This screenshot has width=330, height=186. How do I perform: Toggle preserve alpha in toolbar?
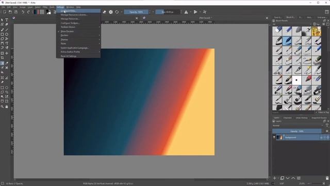111,12
